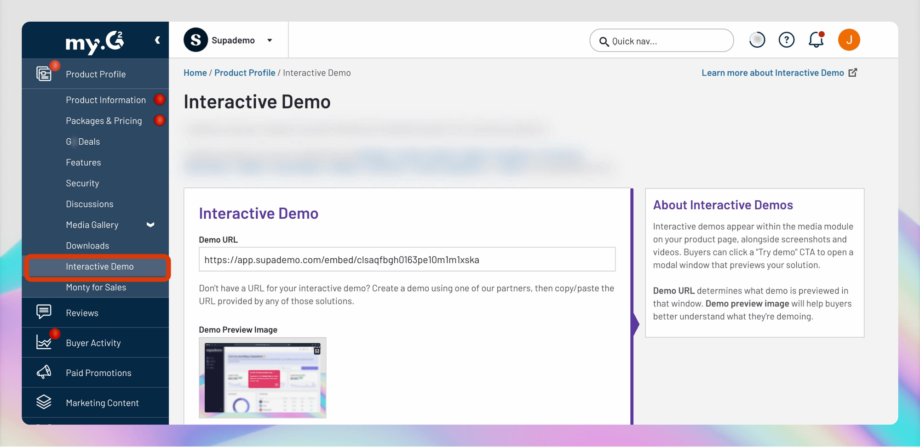Click the Buyer Activity chart icon
This screenshot has height=447, width=920.
click(44, 342)
